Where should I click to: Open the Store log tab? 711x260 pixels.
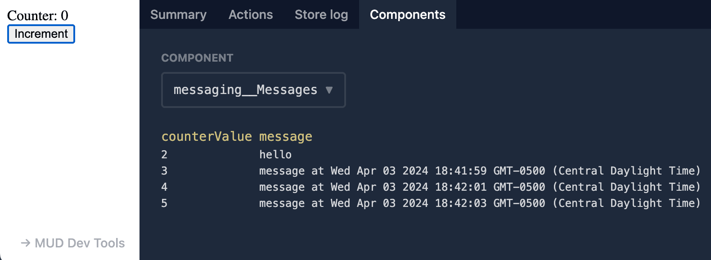tap(321, 14)
